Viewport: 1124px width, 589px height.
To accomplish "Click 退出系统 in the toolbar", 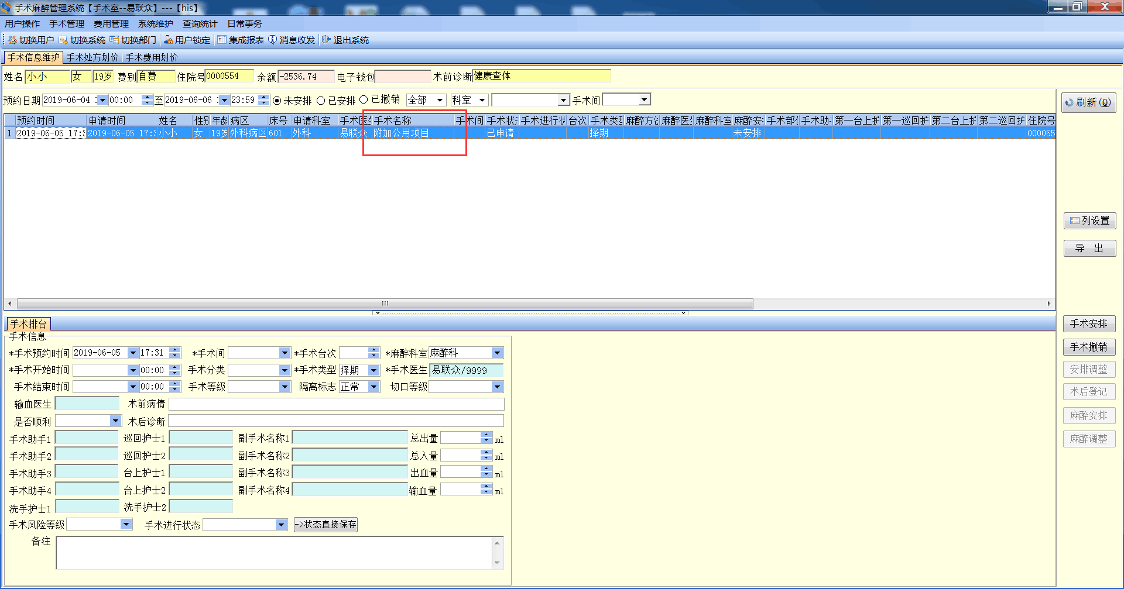I will pos(345,40).
